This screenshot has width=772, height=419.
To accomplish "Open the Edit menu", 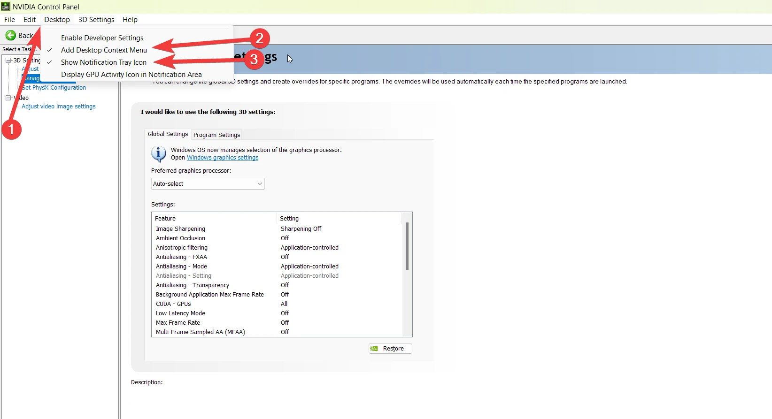I will coord(30,20).
